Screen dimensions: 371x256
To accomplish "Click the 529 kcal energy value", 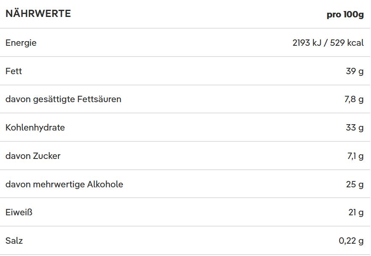I will (x=346, y=43).
